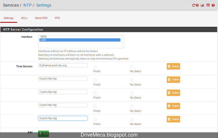The width and height of the screenshot is (218, 138).
Task: Delete the 1.pool.ntp.org server row
Action: coord(173,93)
